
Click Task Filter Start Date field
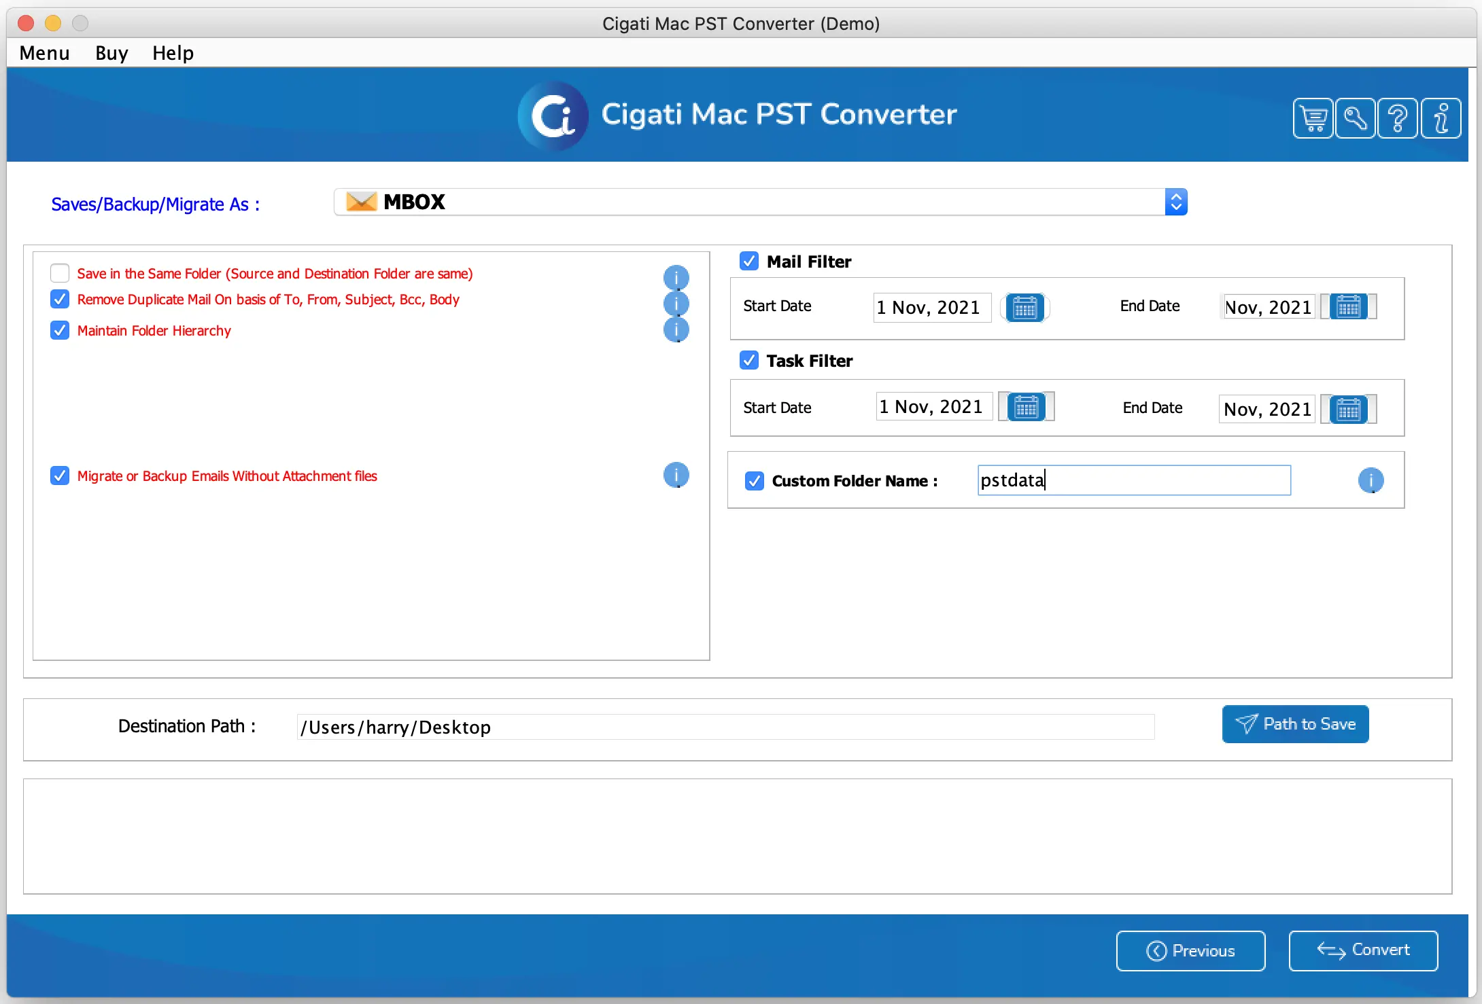pos(934,407)
